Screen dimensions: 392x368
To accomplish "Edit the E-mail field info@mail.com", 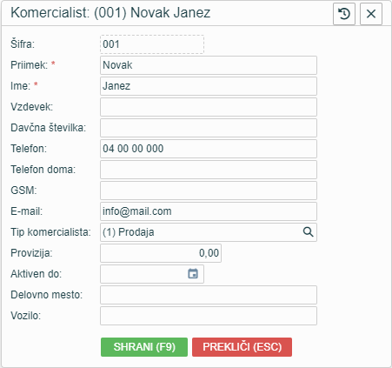I will coord(209,211).
